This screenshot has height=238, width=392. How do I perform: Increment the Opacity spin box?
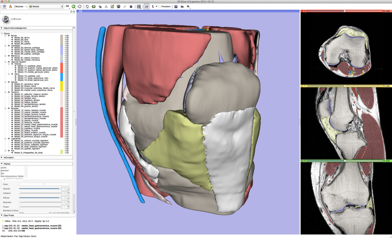(x=68, y=188)
